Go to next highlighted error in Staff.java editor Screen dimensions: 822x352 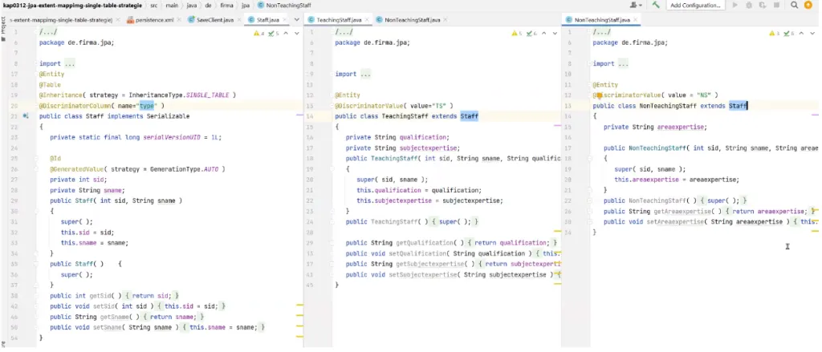tap(297, 33)
